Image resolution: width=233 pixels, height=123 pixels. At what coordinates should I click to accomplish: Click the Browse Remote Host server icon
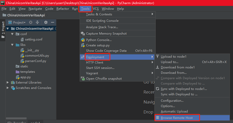coord(157,118)
